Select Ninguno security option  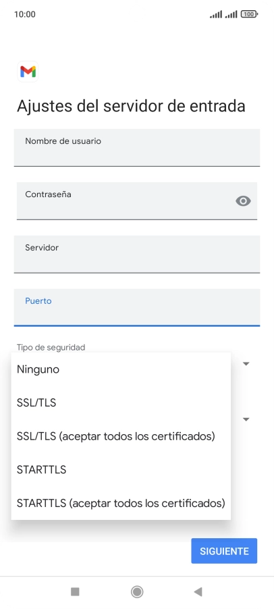121,369
